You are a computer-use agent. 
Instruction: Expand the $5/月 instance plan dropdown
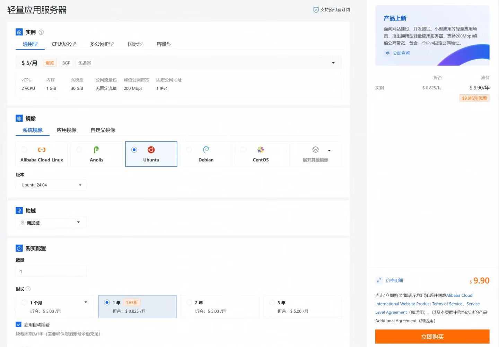click(x=333, y=63)
